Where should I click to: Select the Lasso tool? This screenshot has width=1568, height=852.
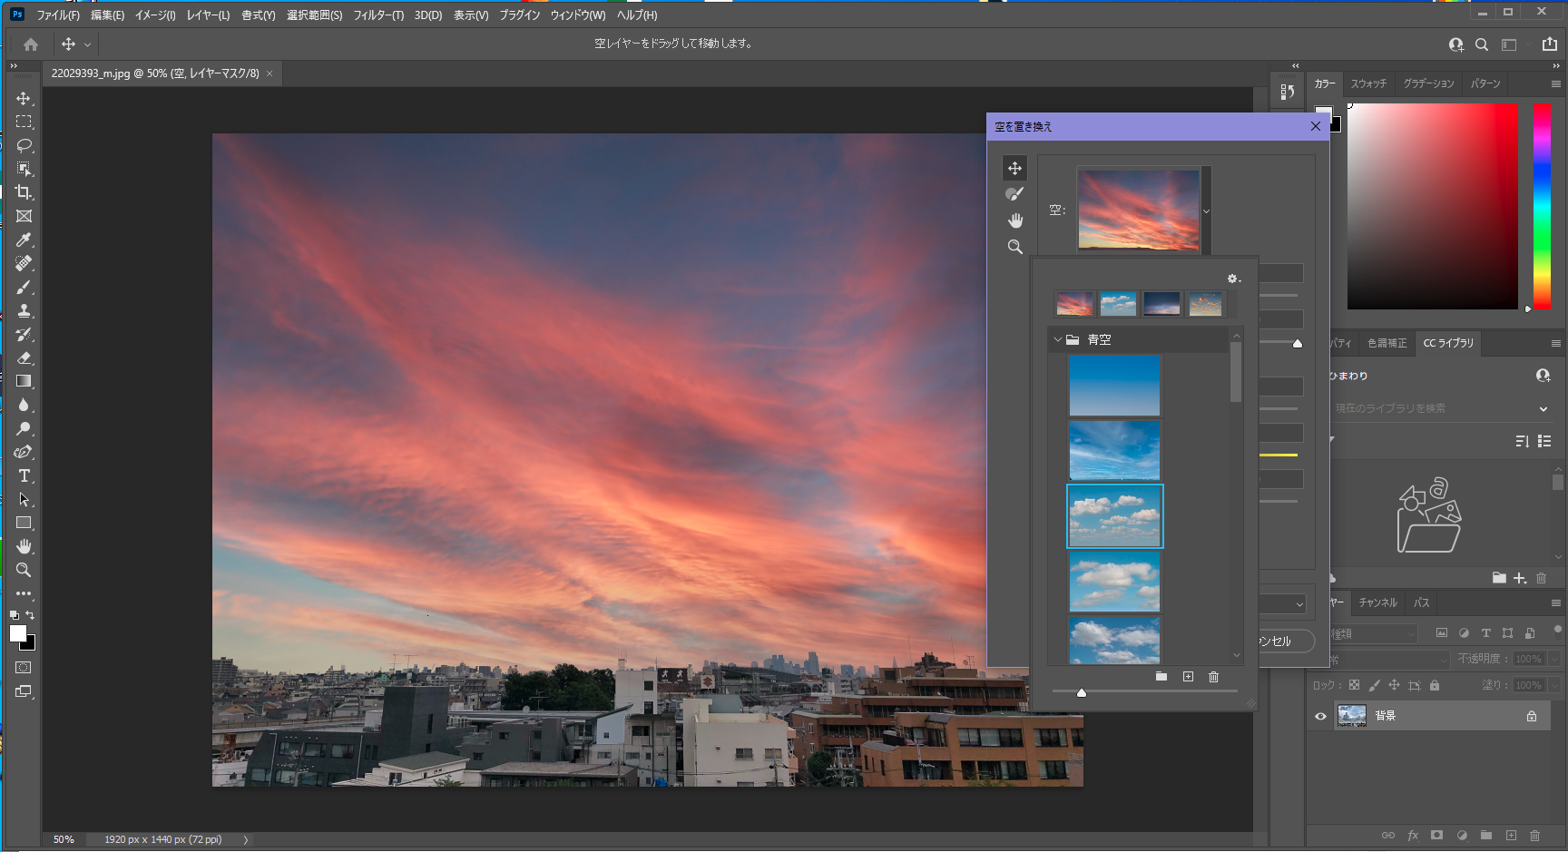click(24, 145)
